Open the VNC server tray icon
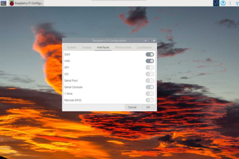This screenshot has width=239, height=159. (216, 3)
